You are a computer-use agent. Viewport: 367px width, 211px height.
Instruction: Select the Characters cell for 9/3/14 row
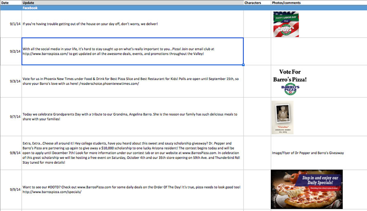[x=257, y=81]
